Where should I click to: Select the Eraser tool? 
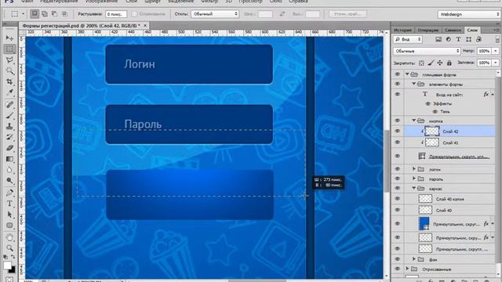[9, 148]
